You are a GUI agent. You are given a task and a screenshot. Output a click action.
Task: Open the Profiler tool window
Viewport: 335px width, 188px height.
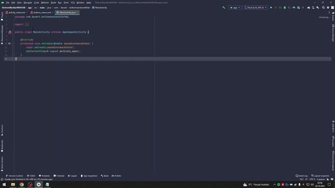point(116,176)
